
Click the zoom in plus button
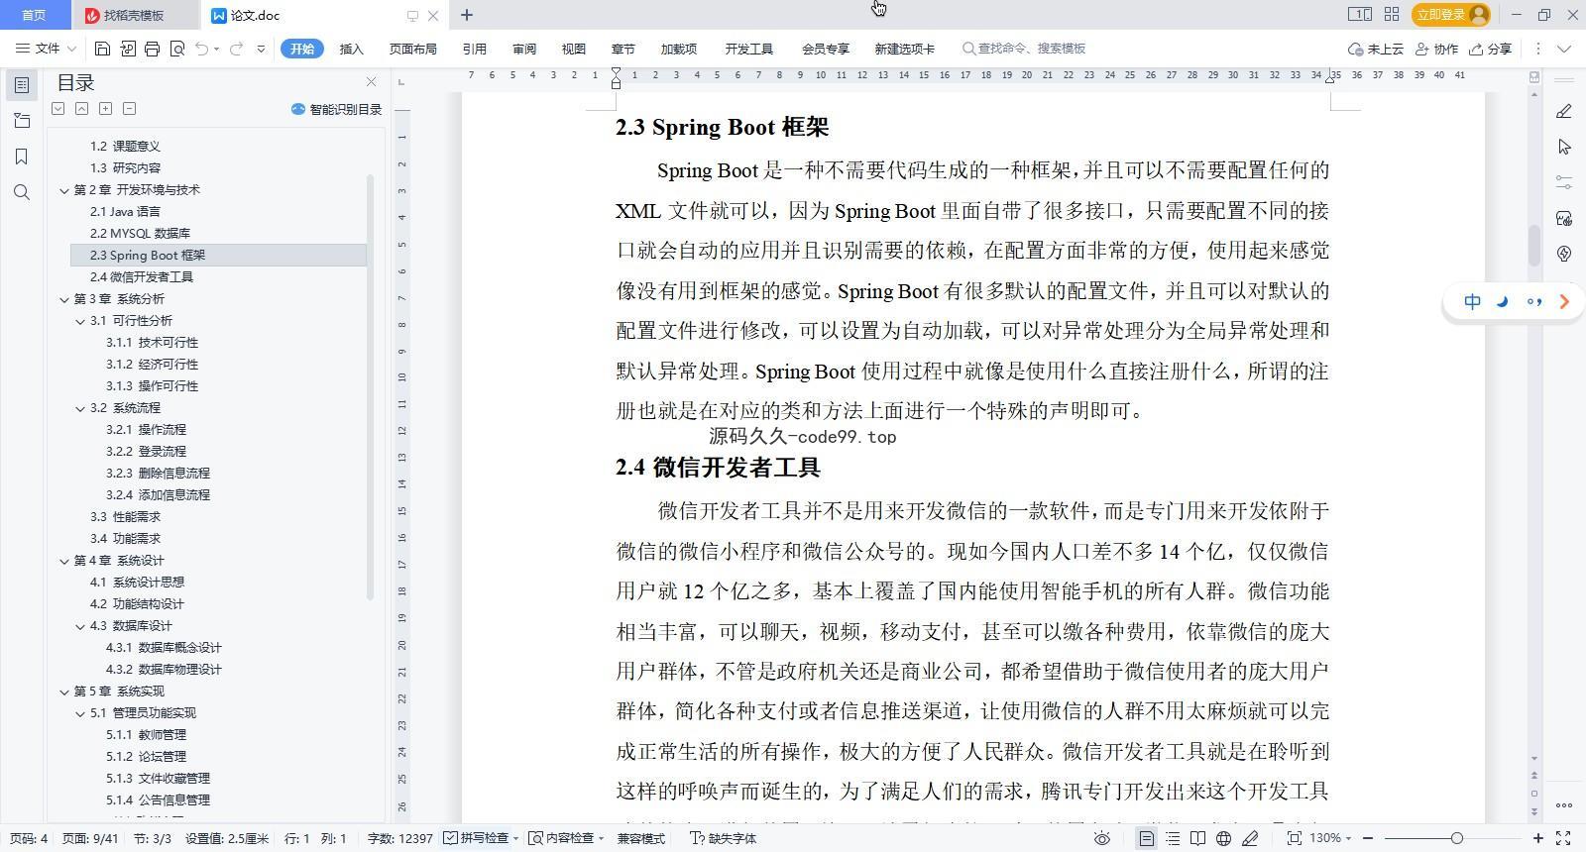point(1536,838)
